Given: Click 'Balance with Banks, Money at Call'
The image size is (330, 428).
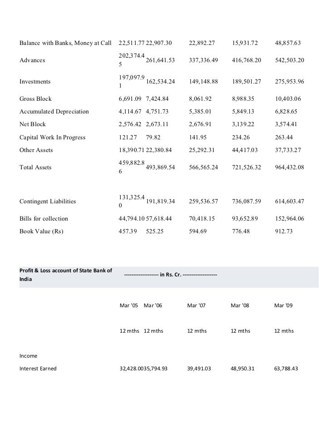Looking at the screenshot, I should pos(65,43).
